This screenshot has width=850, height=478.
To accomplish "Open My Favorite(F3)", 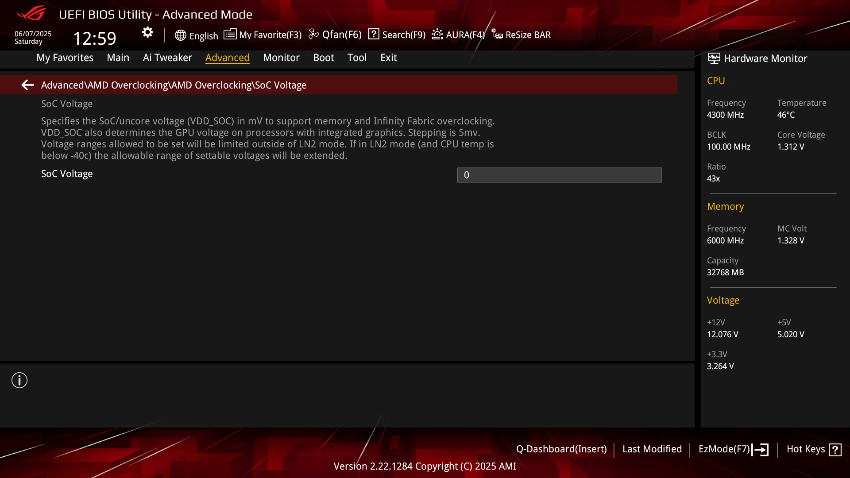I will click(270, 35).
